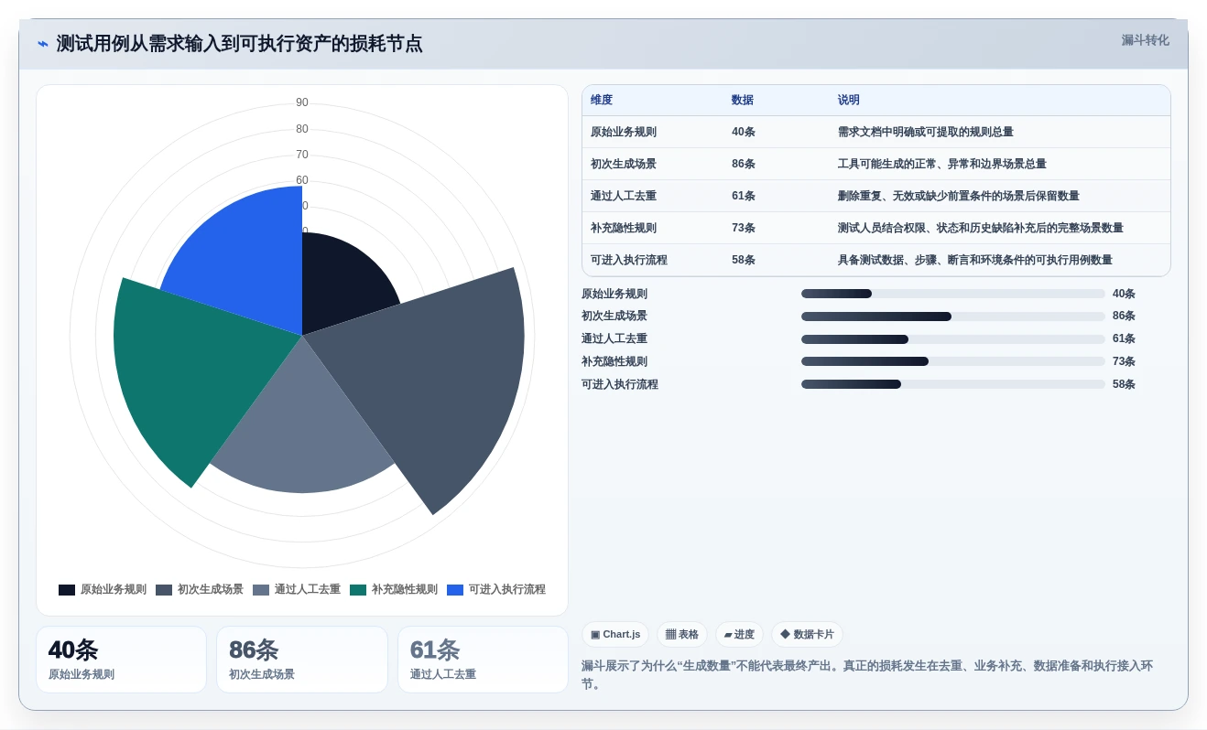Screen dimensions: 1207x730
Task: Select the 进度 tag chip
Action: click(x=739, y=634)
